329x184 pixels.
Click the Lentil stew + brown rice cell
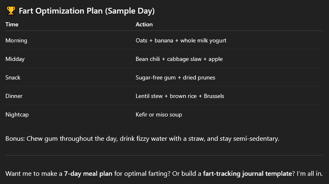pyautogui.click(x=180, y=96)
